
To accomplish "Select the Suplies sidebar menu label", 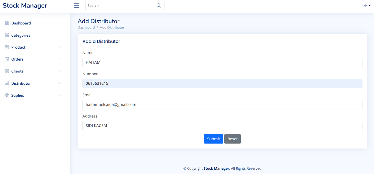I will [x=18, y=95].
